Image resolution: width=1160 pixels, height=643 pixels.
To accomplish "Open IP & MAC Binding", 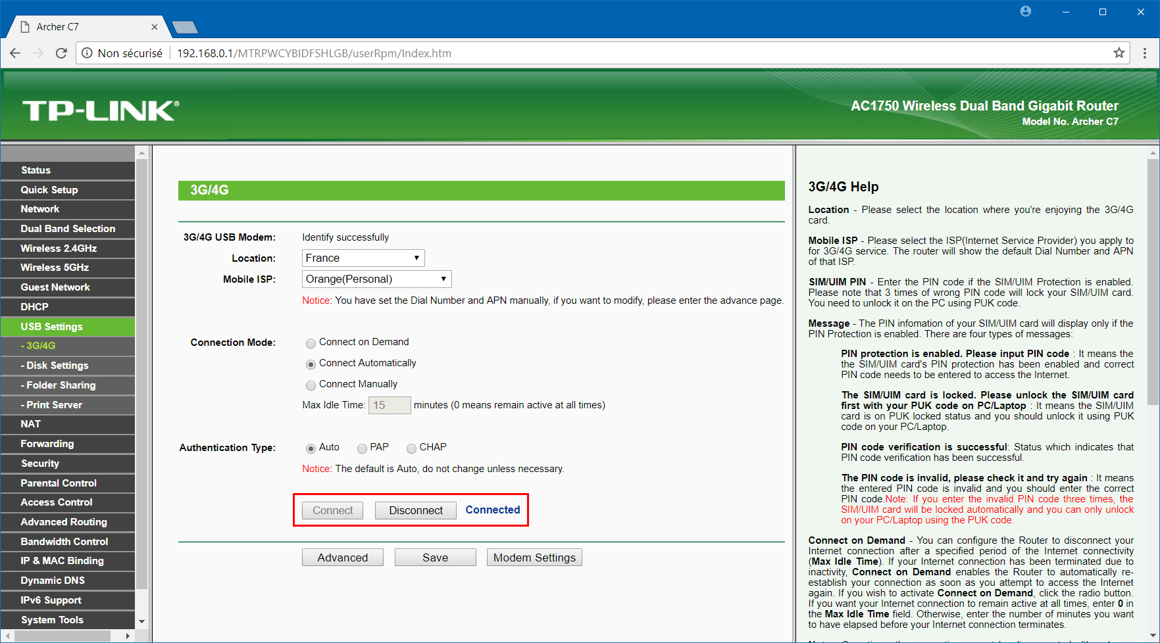I will click(68, 561).
